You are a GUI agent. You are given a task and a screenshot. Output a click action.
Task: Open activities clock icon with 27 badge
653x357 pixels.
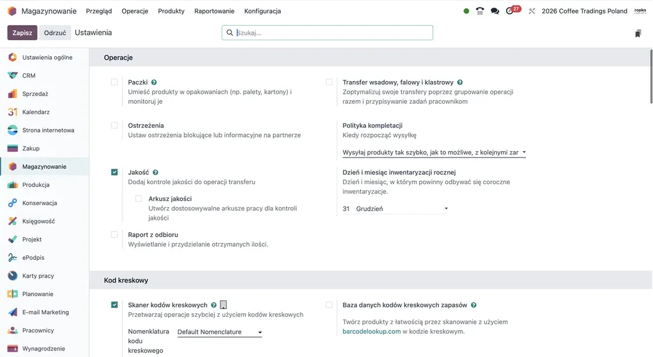tap(512, 10)
